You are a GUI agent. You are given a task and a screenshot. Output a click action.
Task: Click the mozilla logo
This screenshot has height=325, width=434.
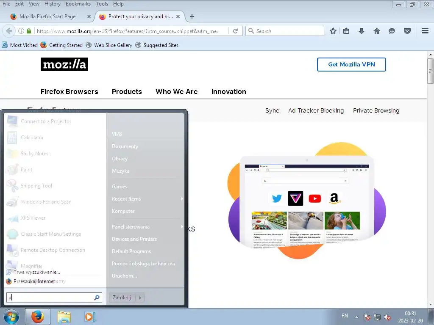click(64, 64)
